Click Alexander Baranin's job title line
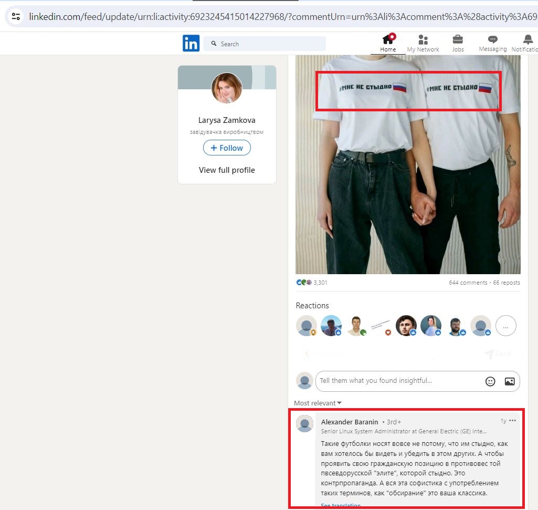The height and width of the screenshot is (510, 538). 404,431
